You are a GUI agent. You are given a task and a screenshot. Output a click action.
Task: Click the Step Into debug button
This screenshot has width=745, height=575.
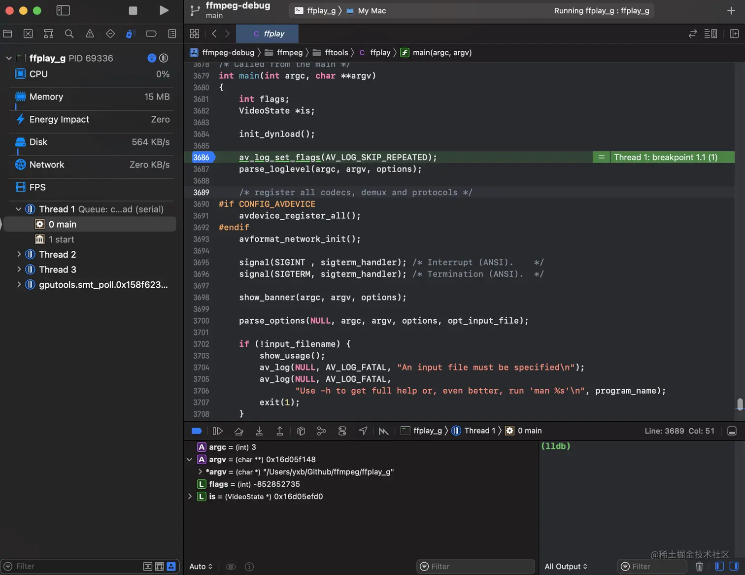coord(259,431)
